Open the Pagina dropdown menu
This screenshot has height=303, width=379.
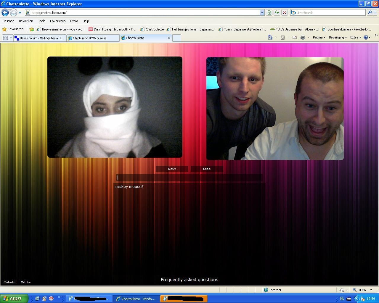pos(319,37)
